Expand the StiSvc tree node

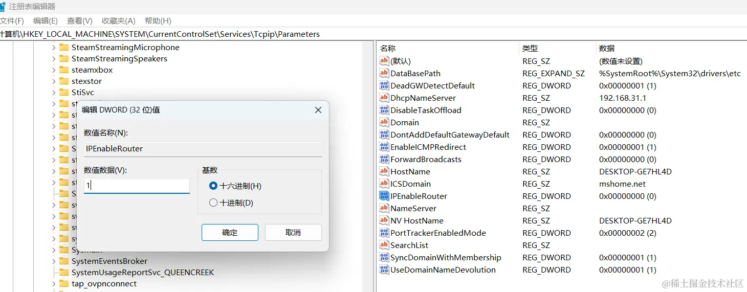click(x=54, y=92)
